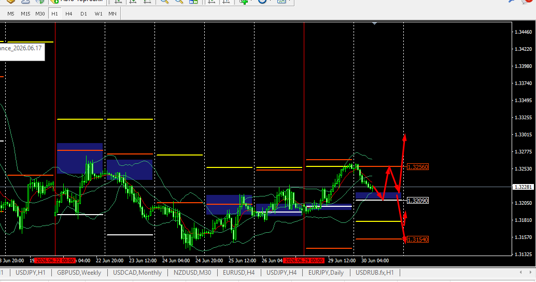The image size is (536, 282).
Task: Open the EURUSD,H4 chart tab
Action: click(x=238, y=273)
